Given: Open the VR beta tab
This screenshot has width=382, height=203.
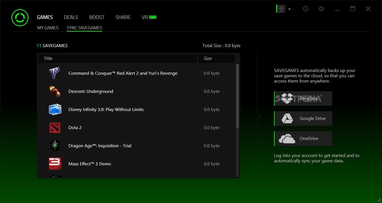Looking at the screenshot, I should tap(149, 17).
